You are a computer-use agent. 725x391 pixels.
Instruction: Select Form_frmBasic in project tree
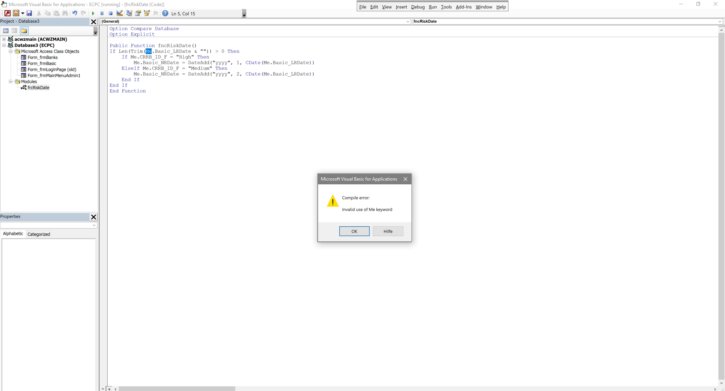click(x=42, y=63)
